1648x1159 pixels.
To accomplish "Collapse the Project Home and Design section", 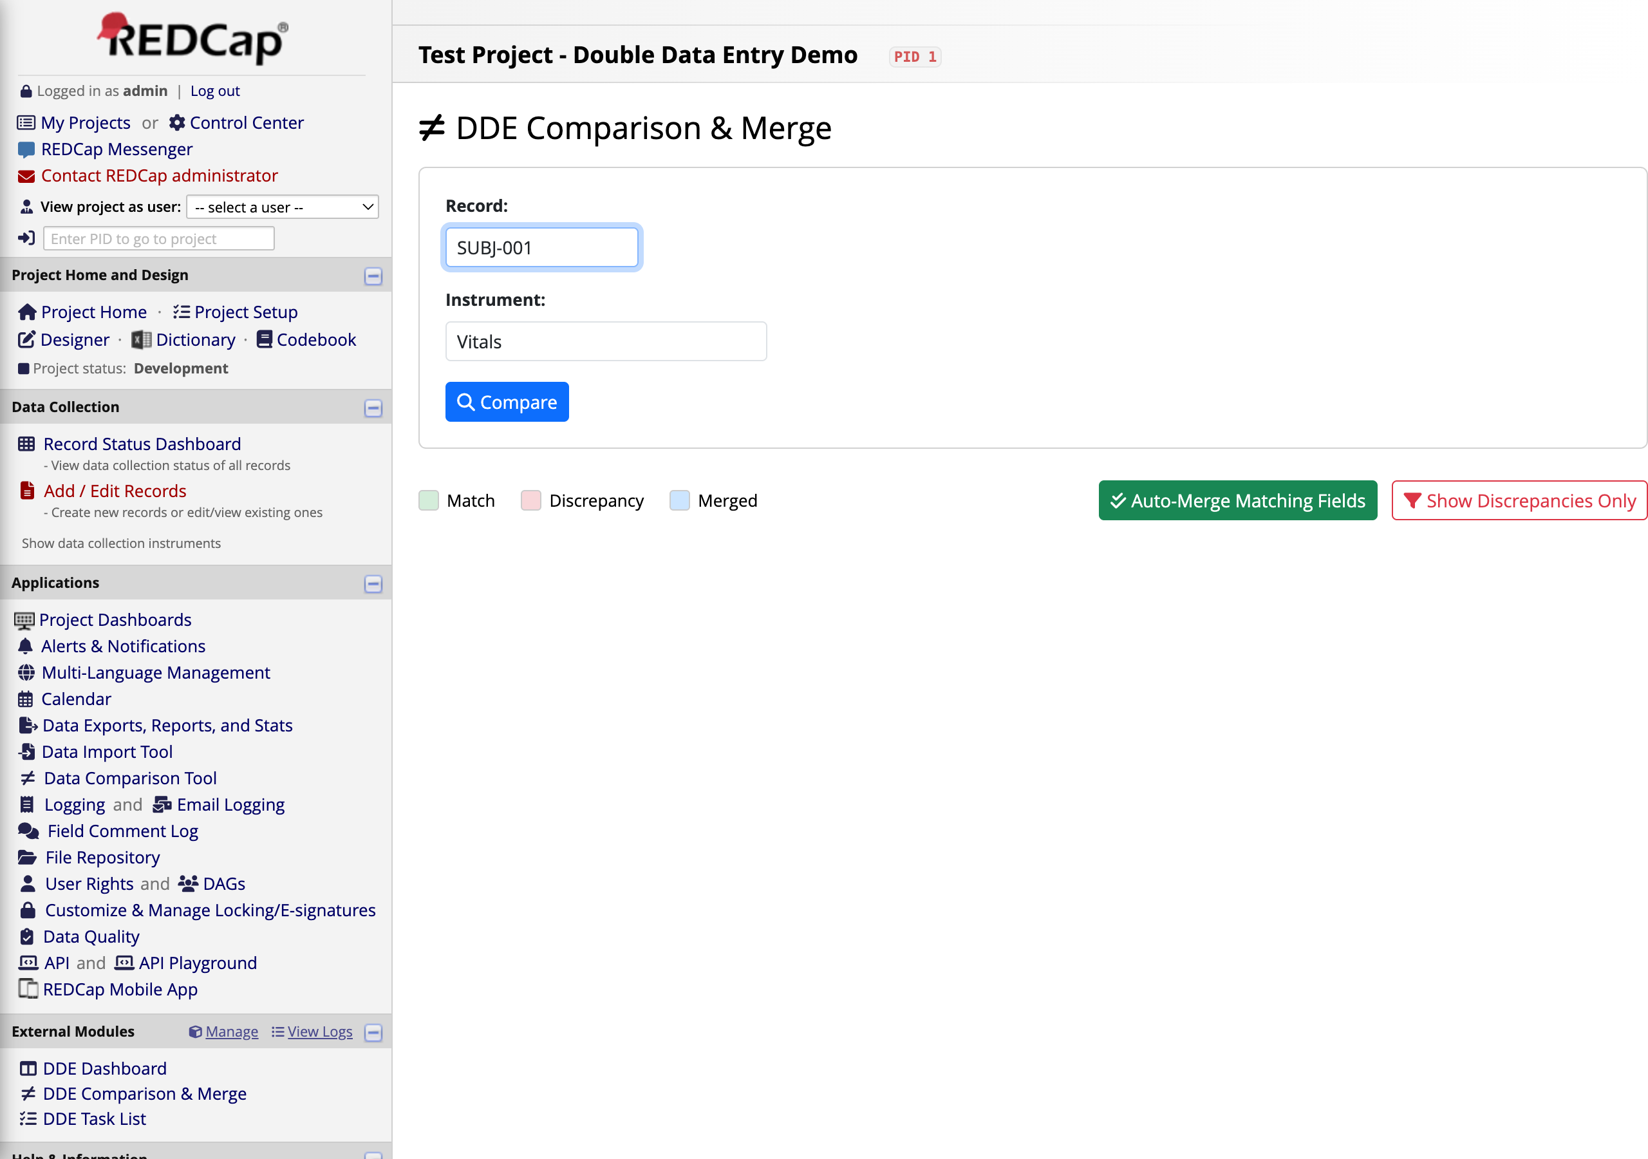I will (373, 276).
